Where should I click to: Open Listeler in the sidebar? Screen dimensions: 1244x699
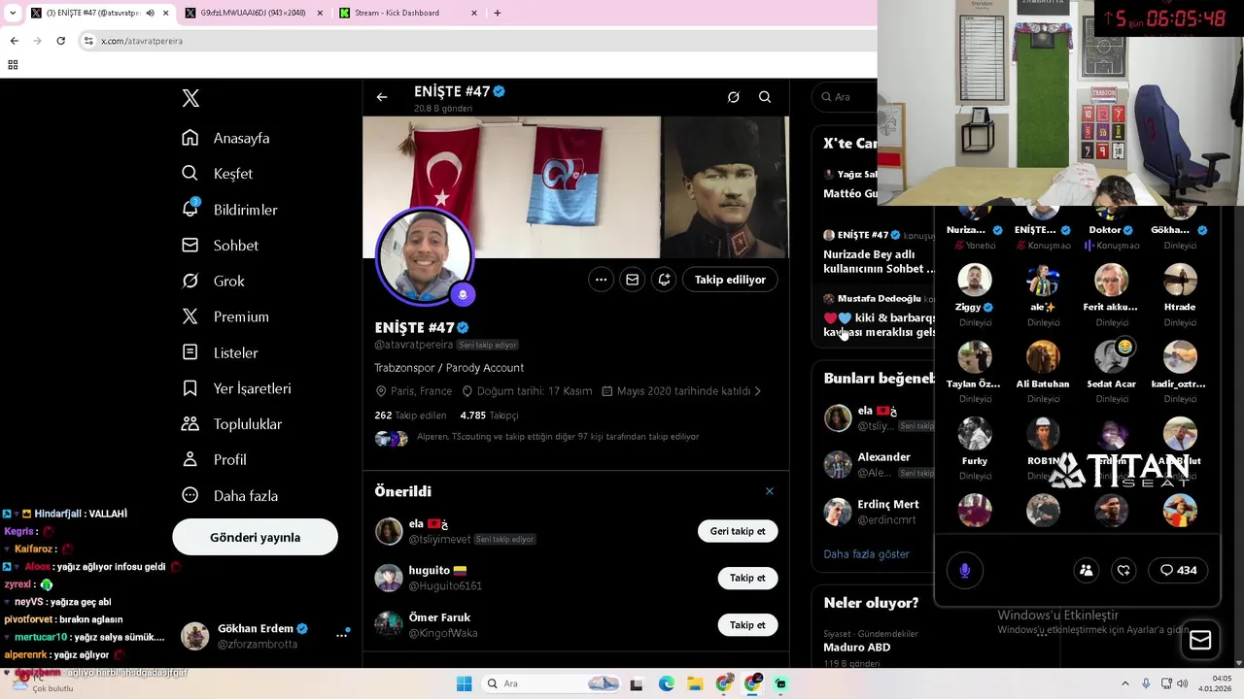click(x=220, y=352)
